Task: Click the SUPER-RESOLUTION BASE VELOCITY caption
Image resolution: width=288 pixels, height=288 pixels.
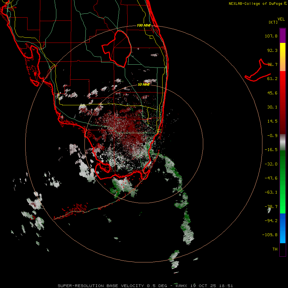Action: coord(101,286)
